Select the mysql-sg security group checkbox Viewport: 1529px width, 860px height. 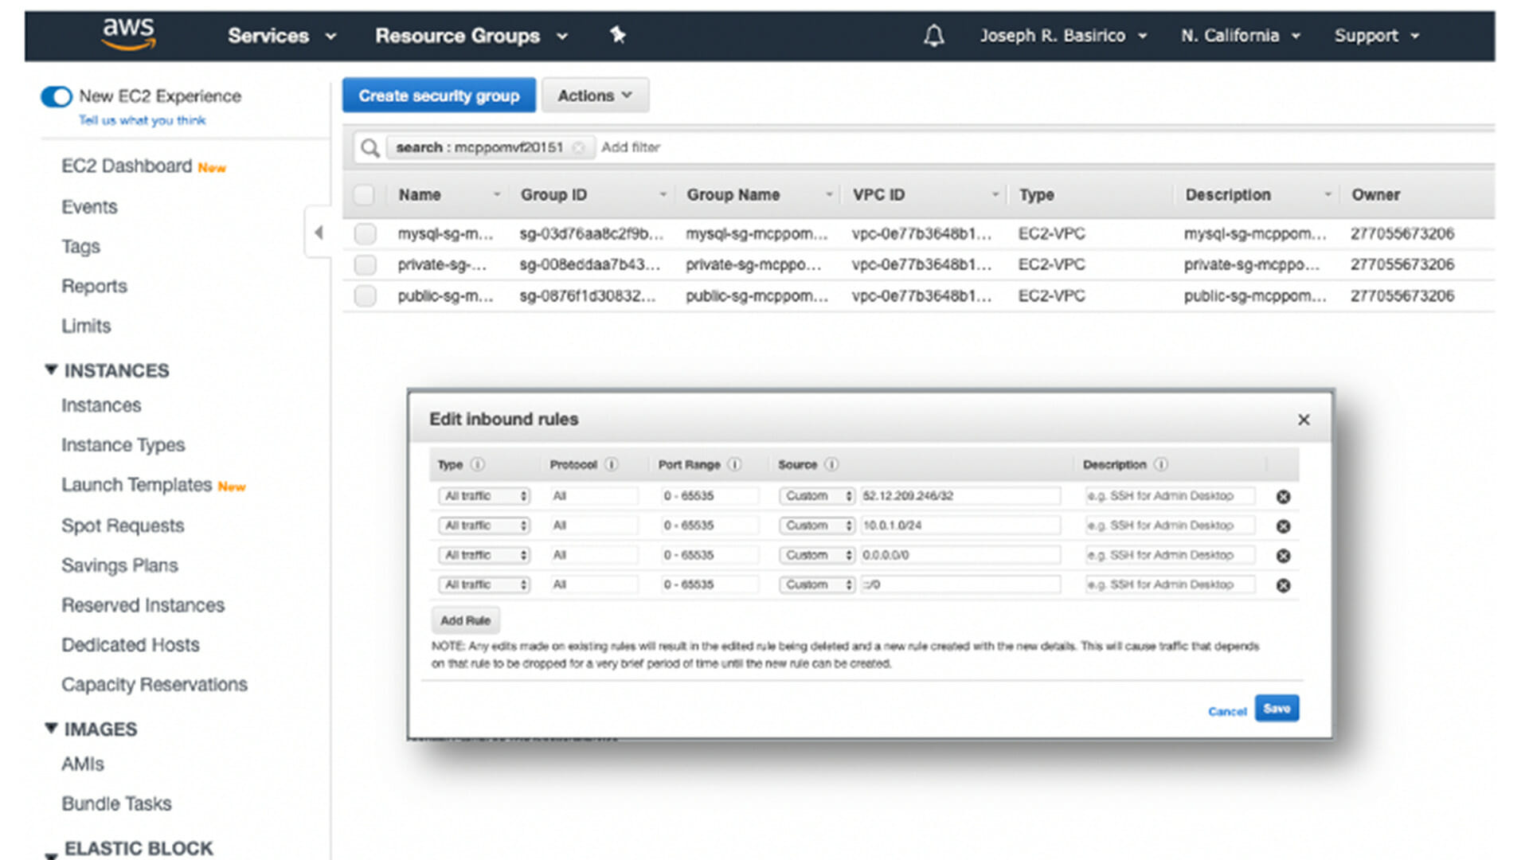(366, 233)
